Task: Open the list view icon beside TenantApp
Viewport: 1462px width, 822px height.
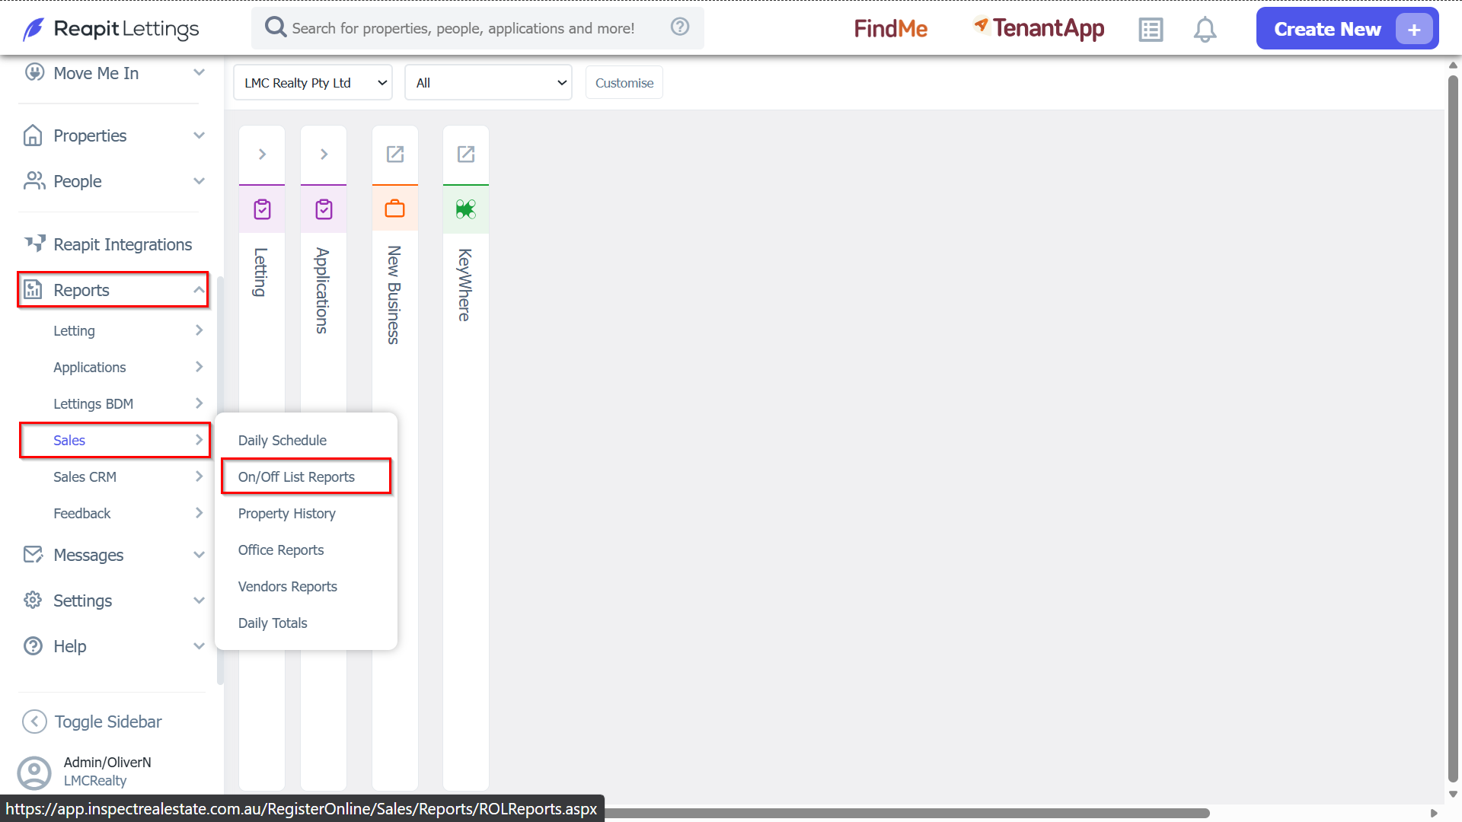Action: [x=1151, y=29]
